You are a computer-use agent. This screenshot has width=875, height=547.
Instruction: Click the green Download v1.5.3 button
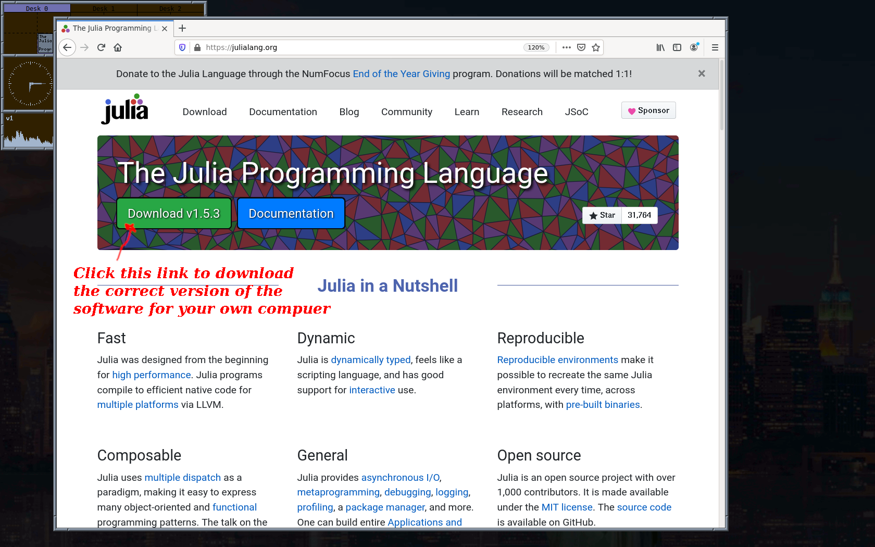coord(174,214)
